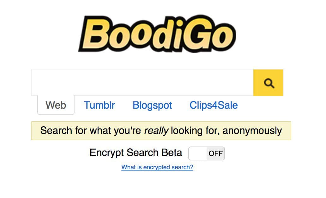Open the 'What is encrypted search?' link
Viewport: 326px width, 198px height.
pyautogui.click(x=157, y=167)
